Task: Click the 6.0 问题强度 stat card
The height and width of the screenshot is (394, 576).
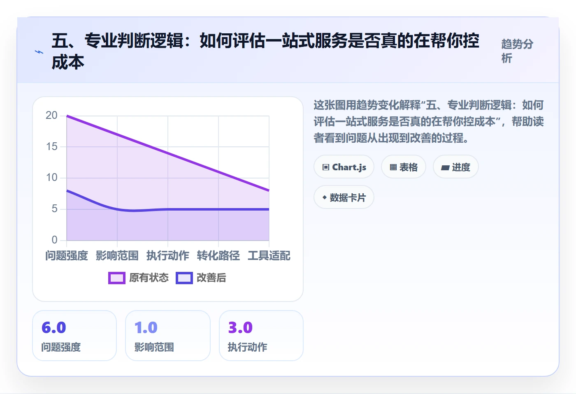Action: click(x=74, y=336)
